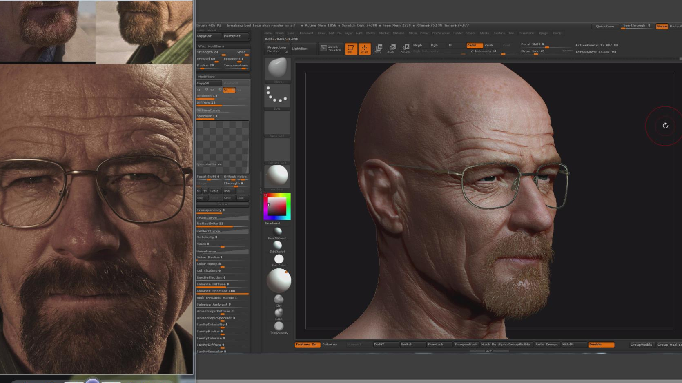Open the Material menu
682x383 pixels.
(399, 33)
